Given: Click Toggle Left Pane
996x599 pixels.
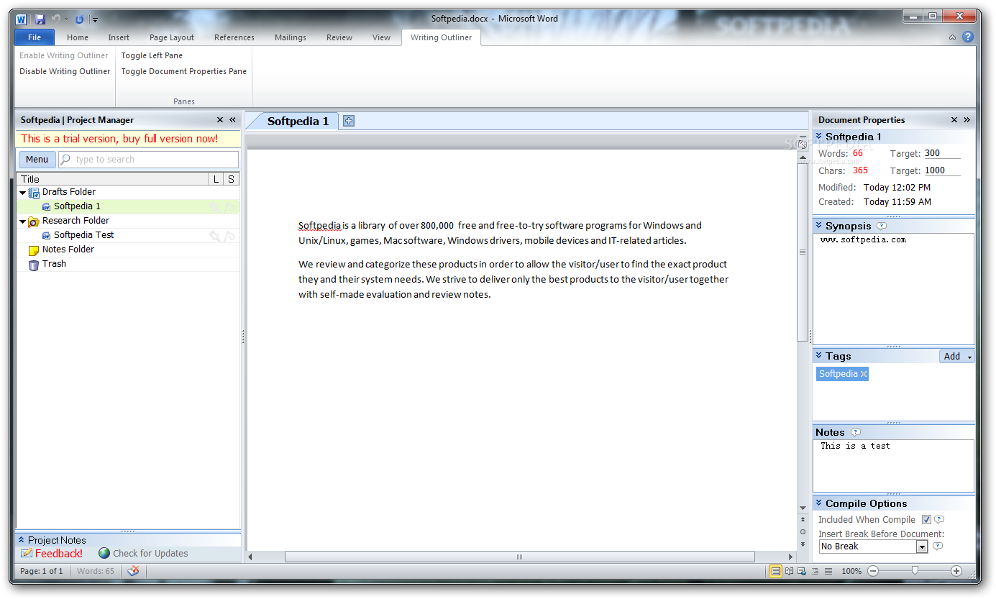Looking at the screenshot, I should [x=152, y=55].
